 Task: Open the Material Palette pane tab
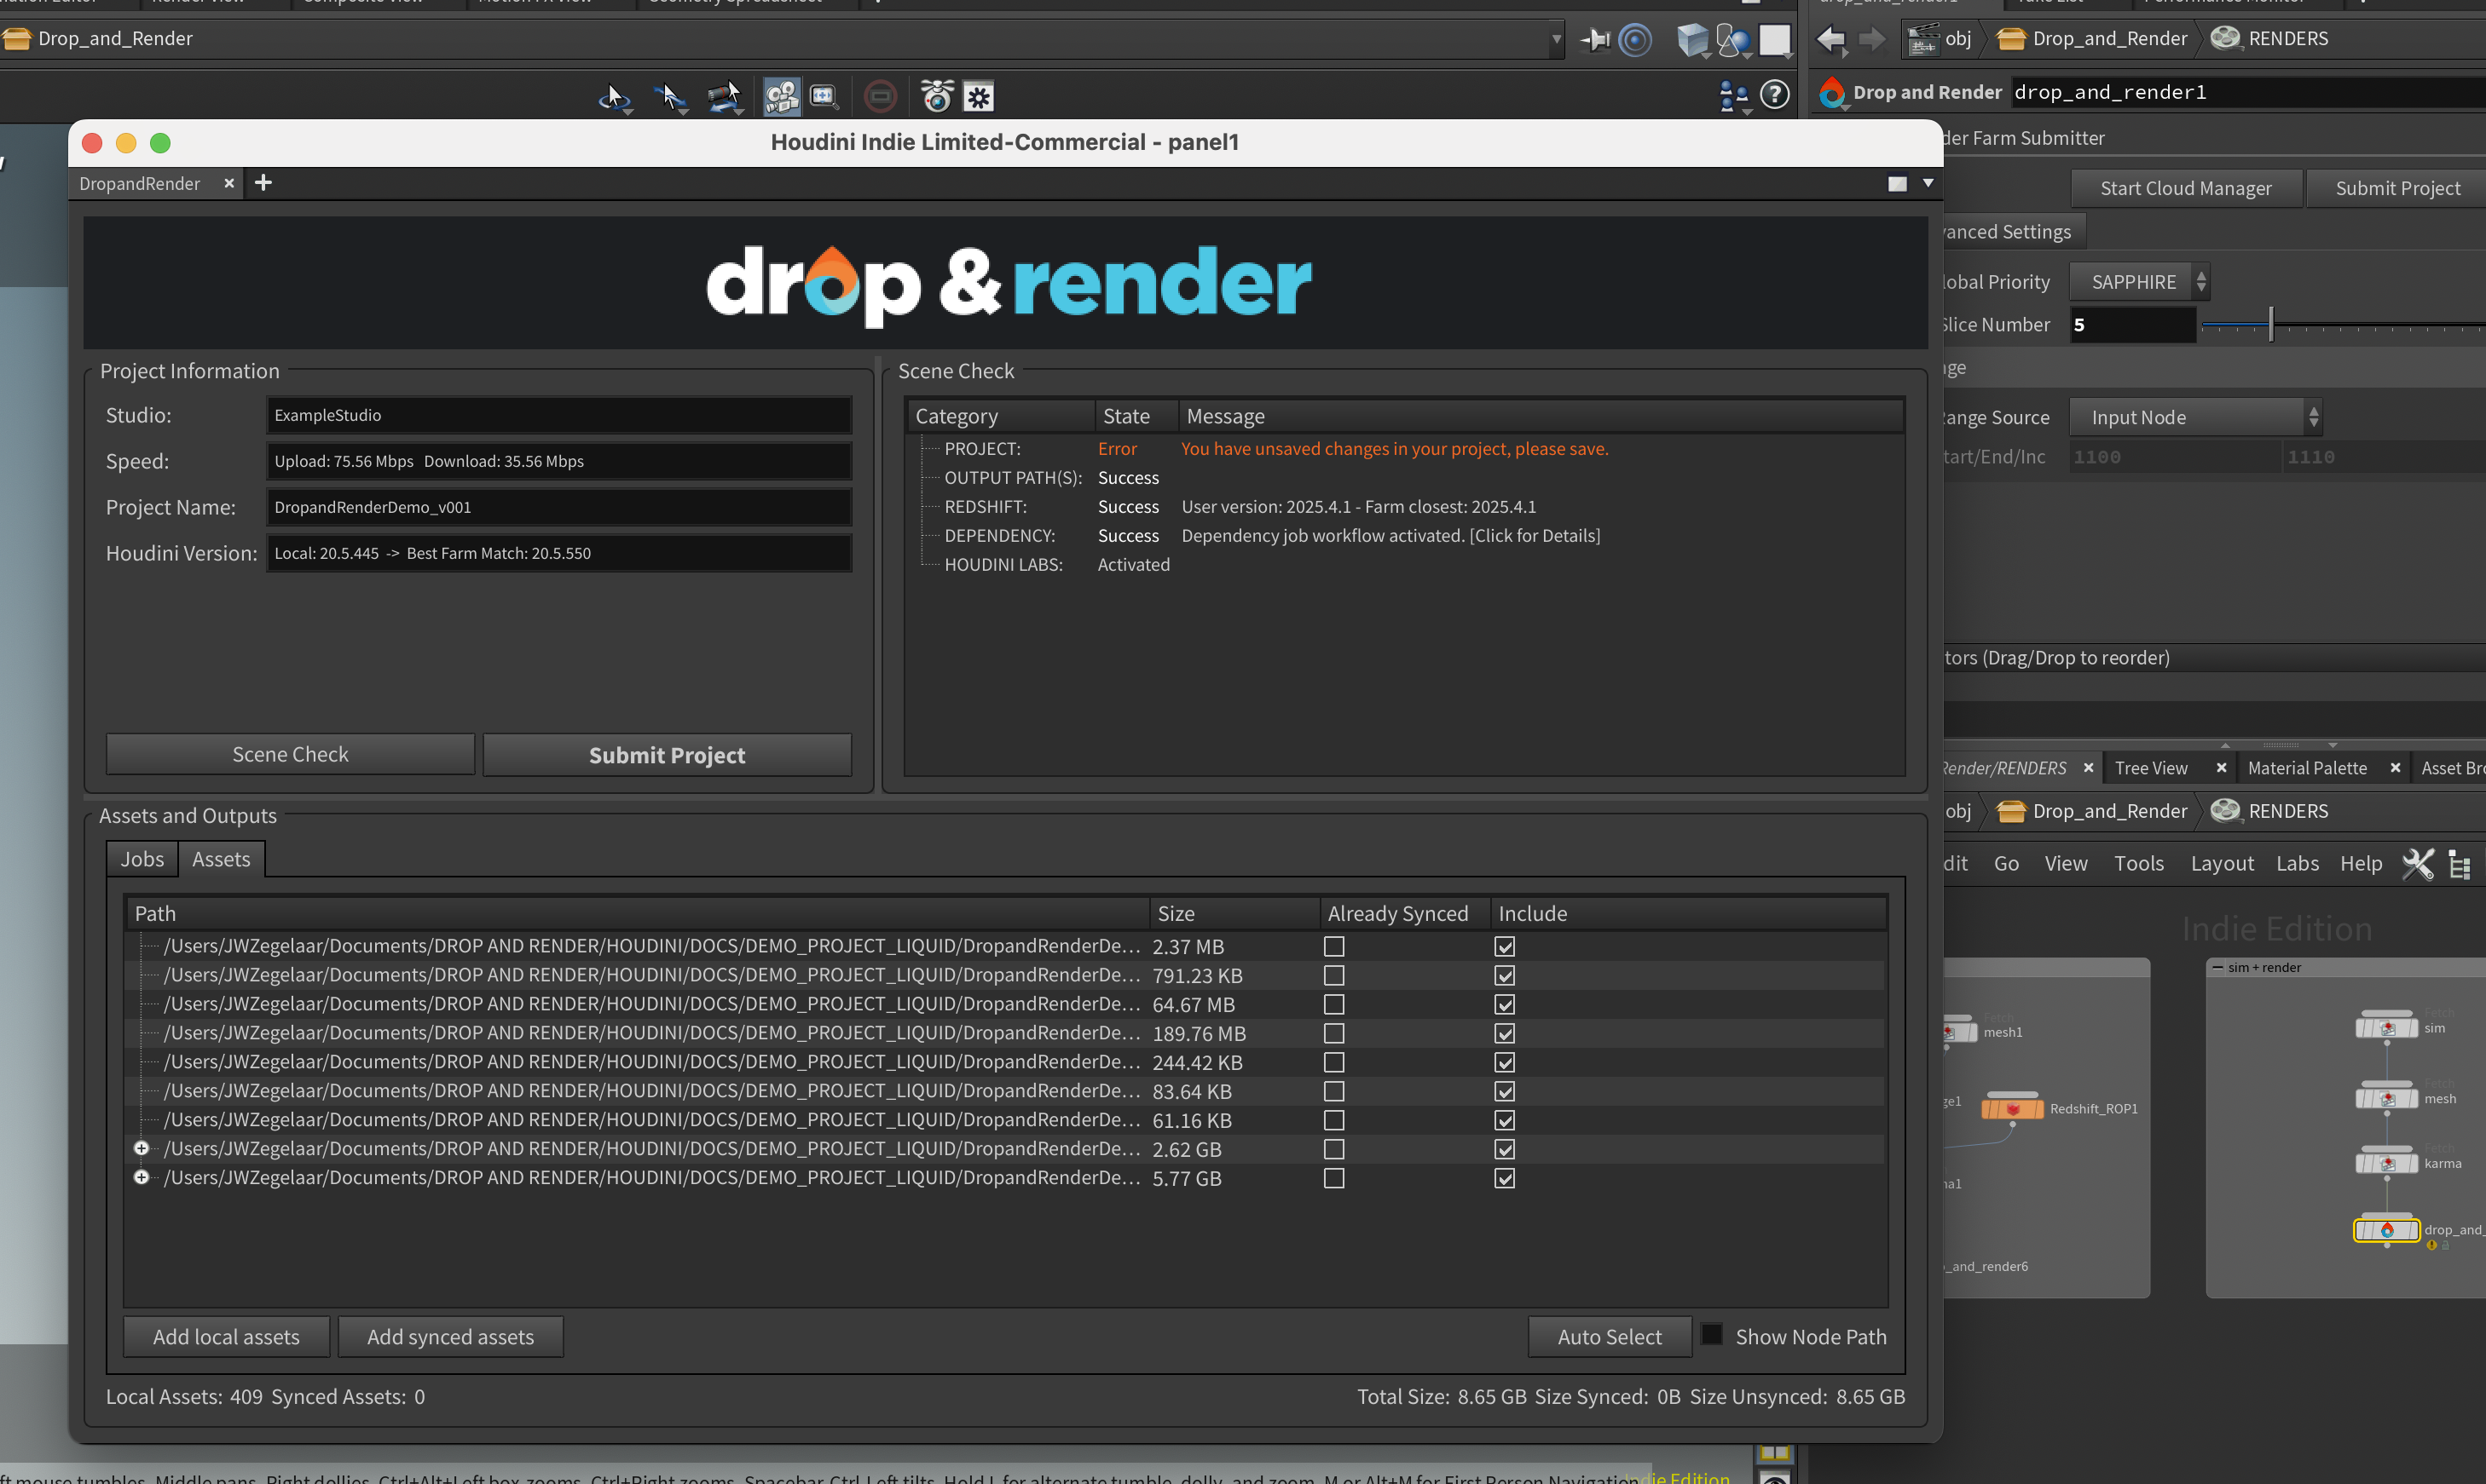coord(2307,768)
